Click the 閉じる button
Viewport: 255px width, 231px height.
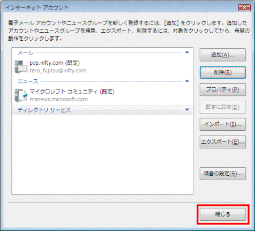coord(223,214)
